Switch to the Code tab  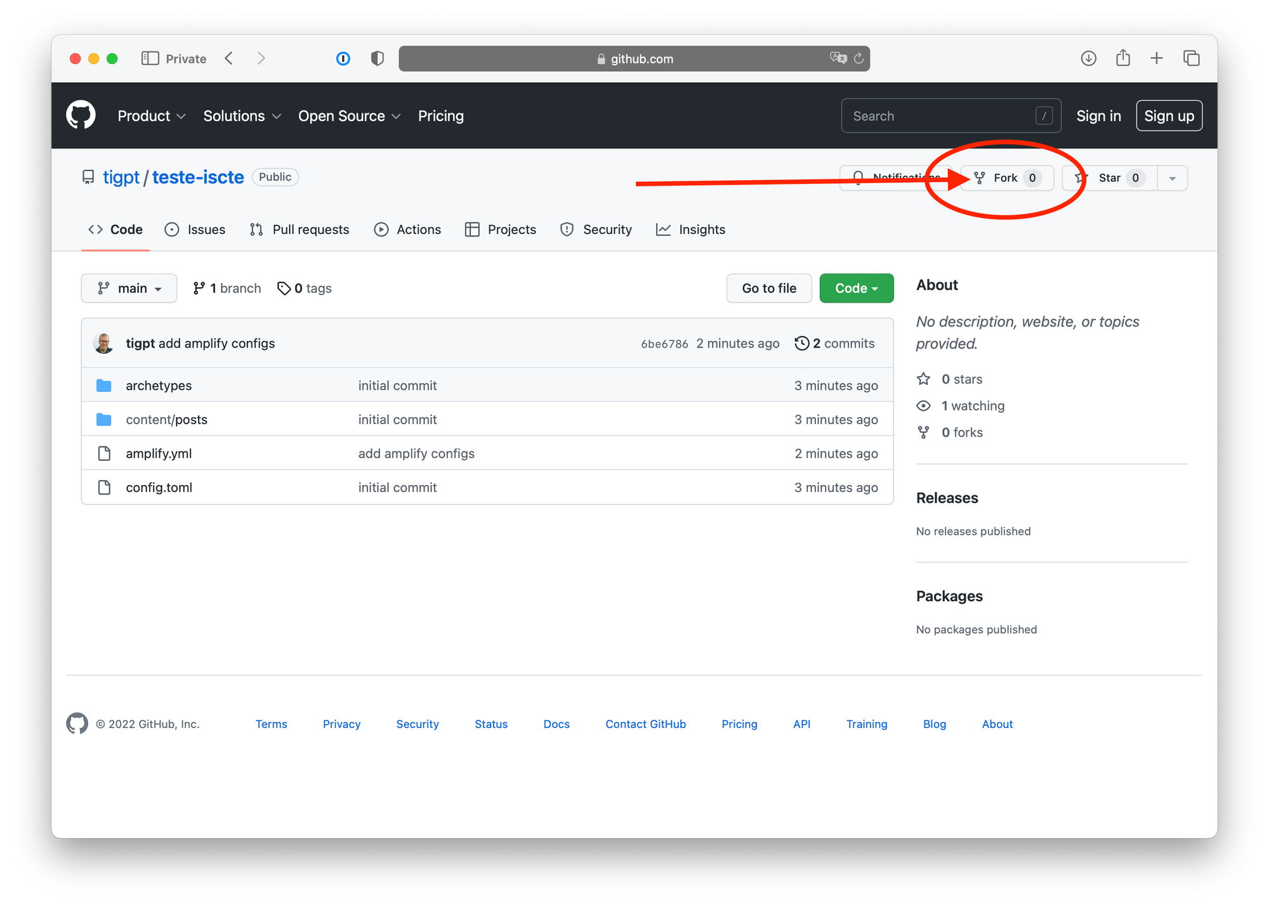pos(115,230)
